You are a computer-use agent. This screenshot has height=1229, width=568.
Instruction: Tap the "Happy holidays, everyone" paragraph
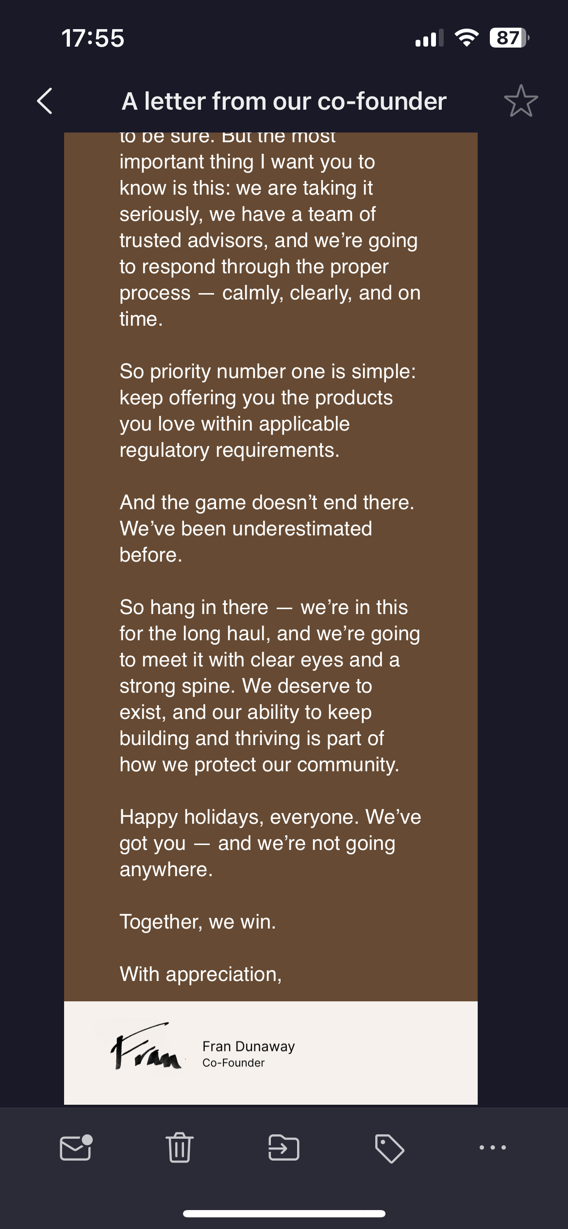(270, 843)
